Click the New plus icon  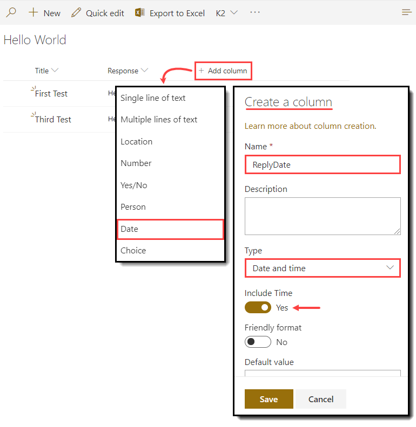tap(33, 12)
